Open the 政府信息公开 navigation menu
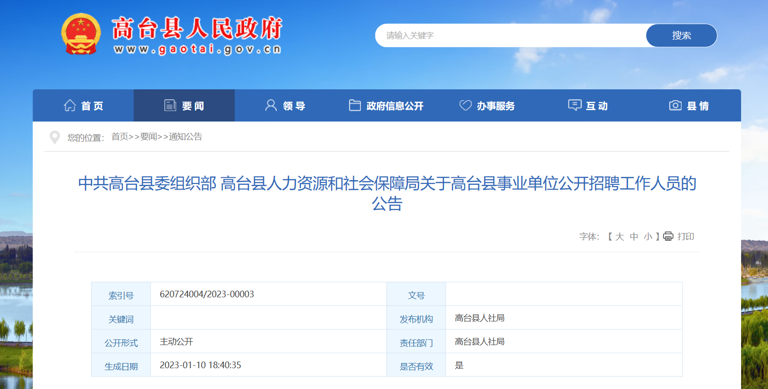The height and width of the screenshot is (389, 768). pyautogui.click(x=386, y=105)
